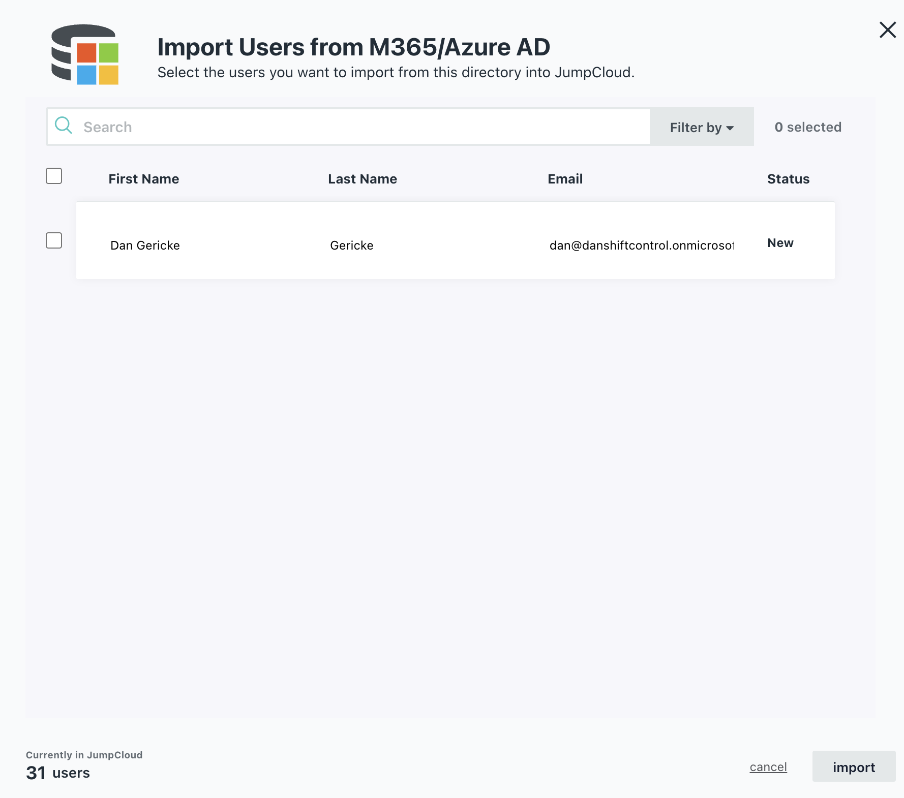Click the Email column header
This screenshot has height=798, width=904.
[x=565, y=179]
